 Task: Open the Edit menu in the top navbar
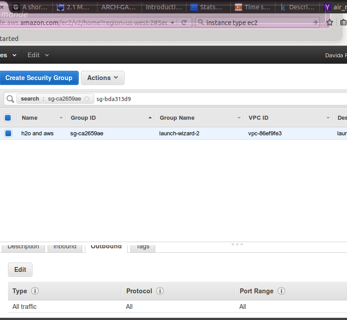[x=38, y=55]
